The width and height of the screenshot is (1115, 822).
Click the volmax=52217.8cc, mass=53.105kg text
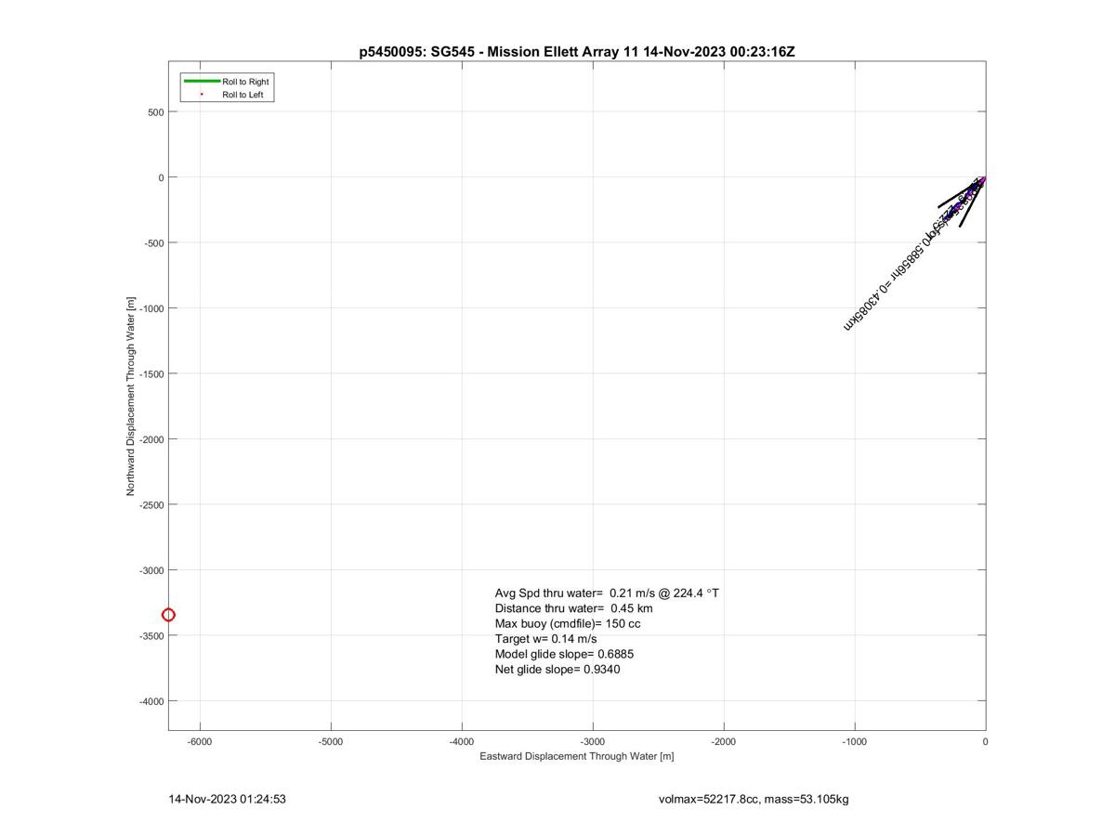pyautogui.click(x=754, y=799)
